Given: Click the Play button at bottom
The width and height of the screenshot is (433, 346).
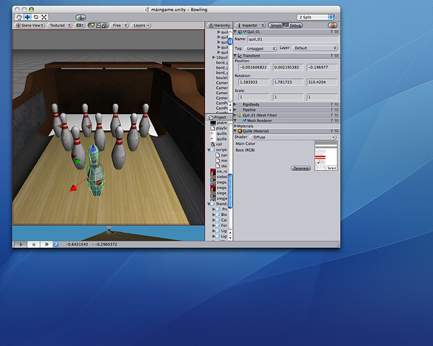Looking at the screenshot, I should coord(21,244).
